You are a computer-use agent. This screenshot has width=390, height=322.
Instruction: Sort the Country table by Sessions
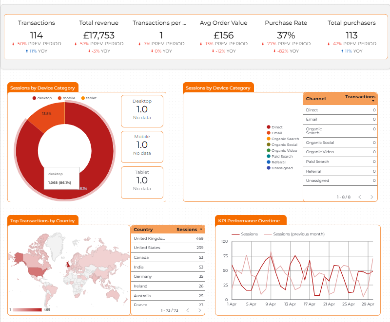pos(187,230)
